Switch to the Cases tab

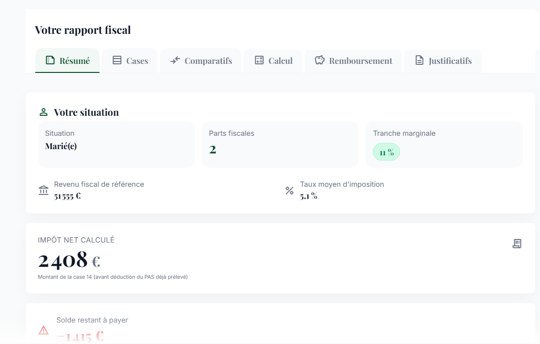pyautogui.click(x=130, y=61)
